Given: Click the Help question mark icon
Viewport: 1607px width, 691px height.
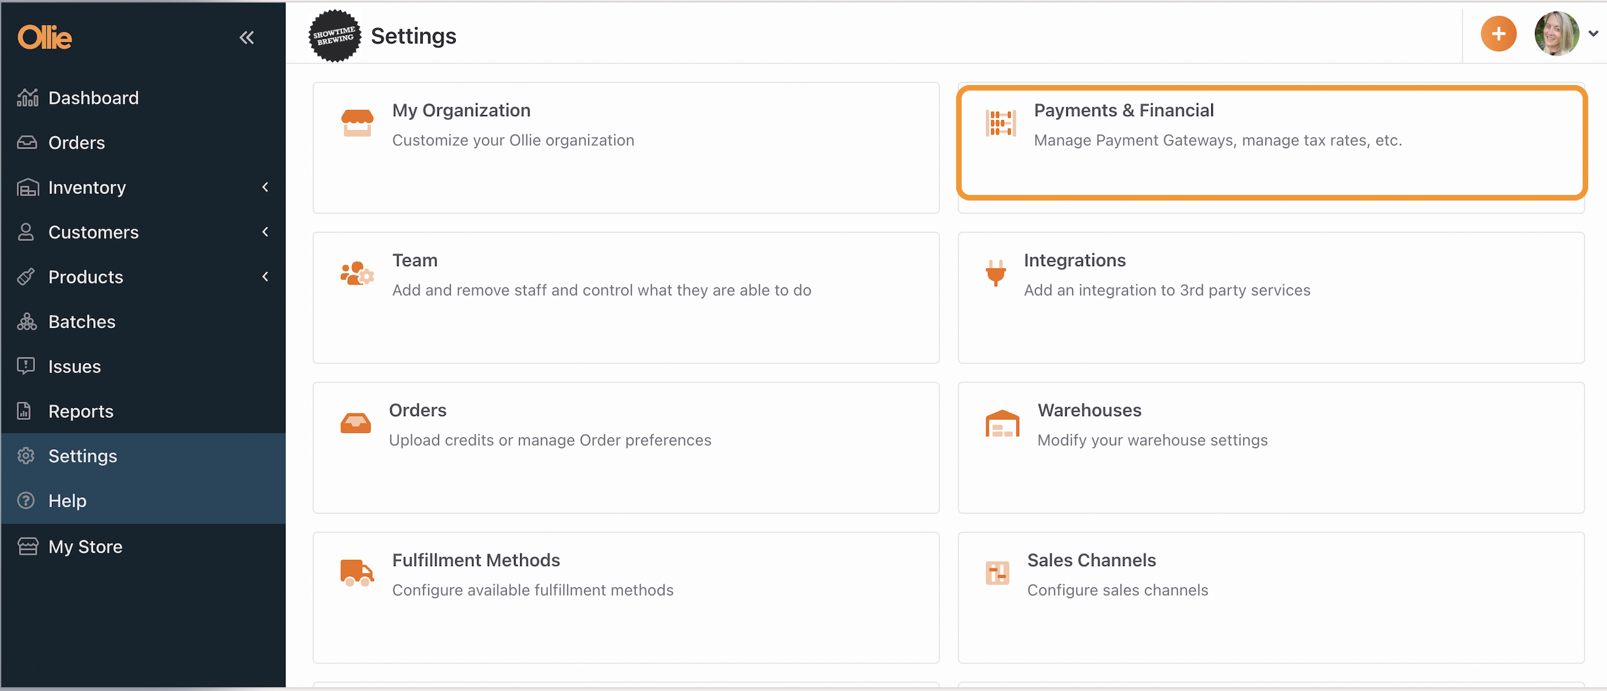Looking at the screenshot, I should (x=26, y=500).
